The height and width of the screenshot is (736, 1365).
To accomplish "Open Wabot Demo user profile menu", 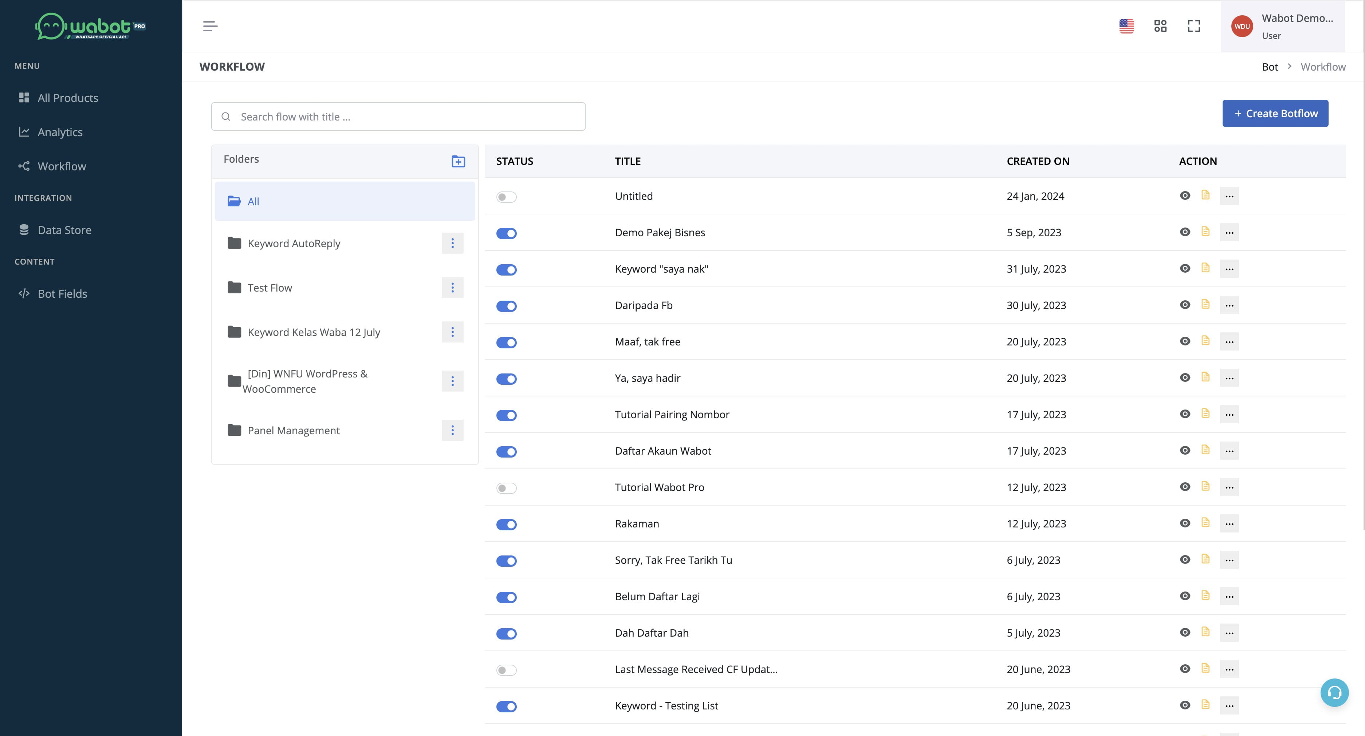I will (1283, 26).
